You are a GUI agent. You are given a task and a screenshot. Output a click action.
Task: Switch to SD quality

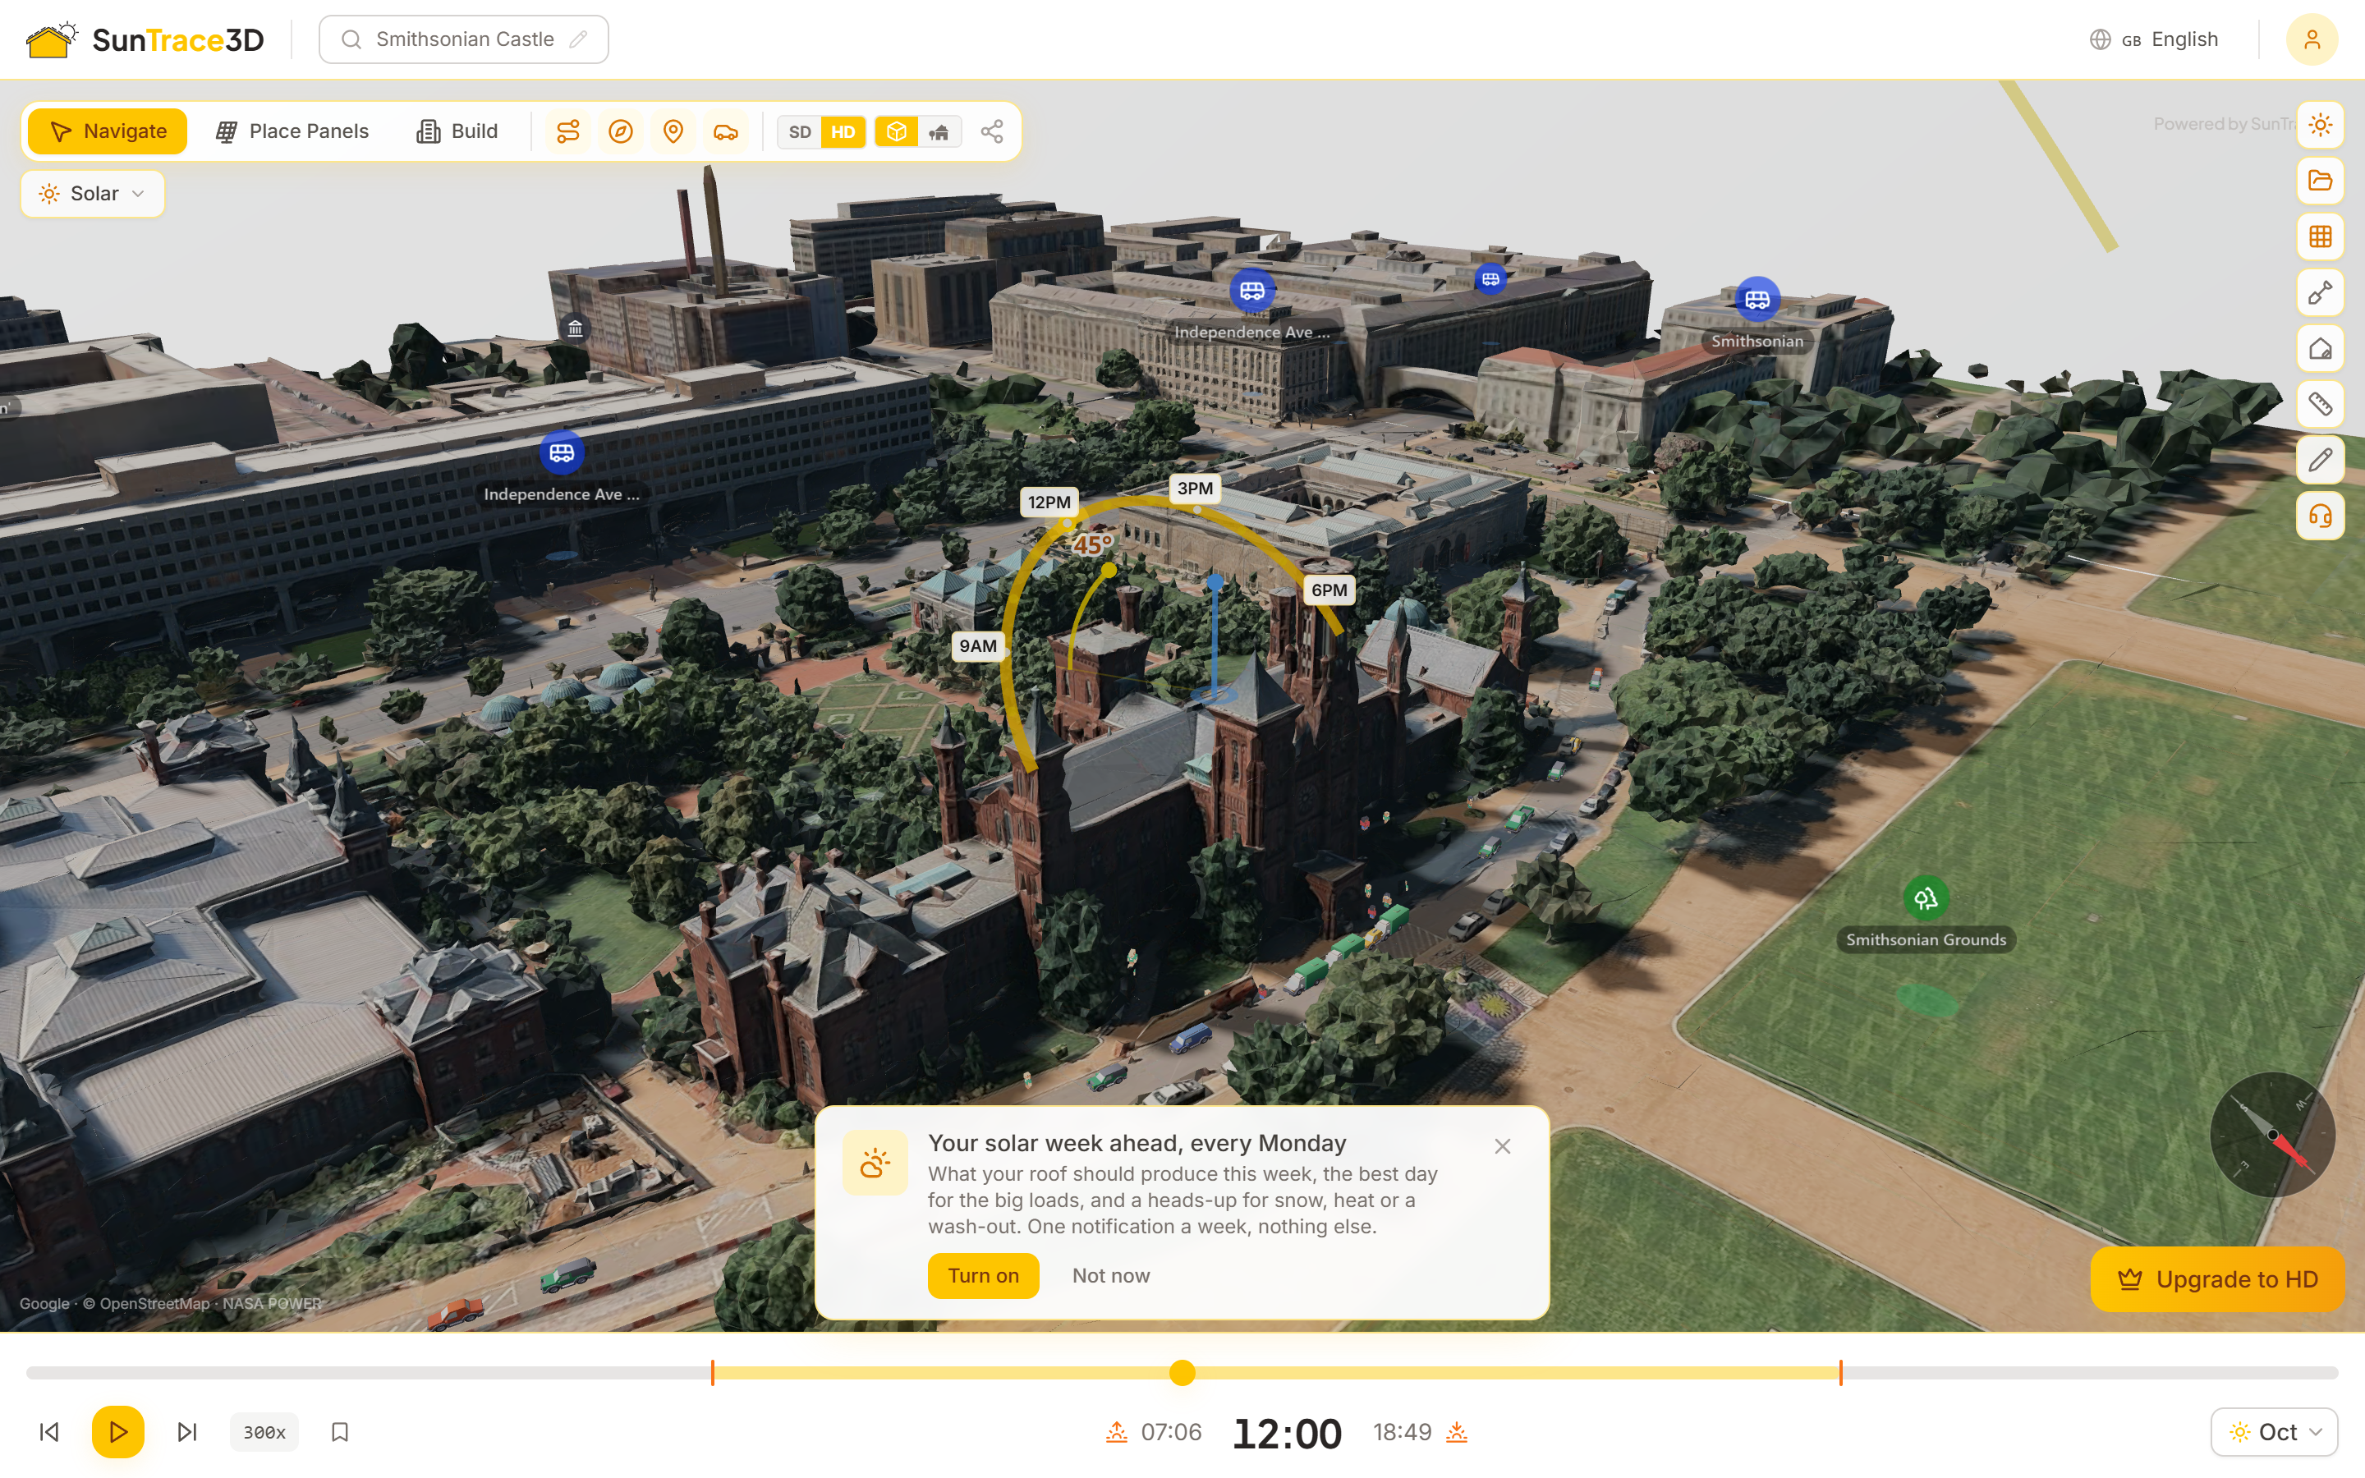pyautogui.click(x=799, y=132)
